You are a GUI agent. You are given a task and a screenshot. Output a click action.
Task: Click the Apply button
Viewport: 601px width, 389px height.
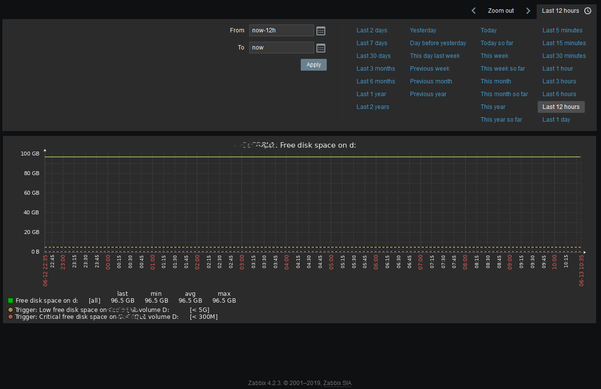pos(314,65)
